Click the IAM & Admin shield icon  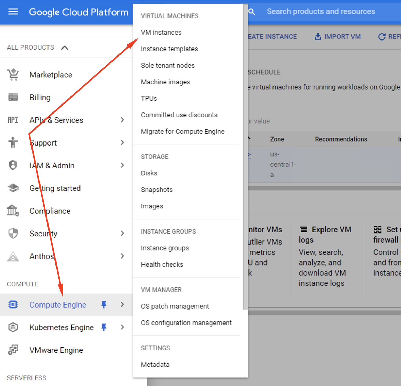tap(13, 165)
